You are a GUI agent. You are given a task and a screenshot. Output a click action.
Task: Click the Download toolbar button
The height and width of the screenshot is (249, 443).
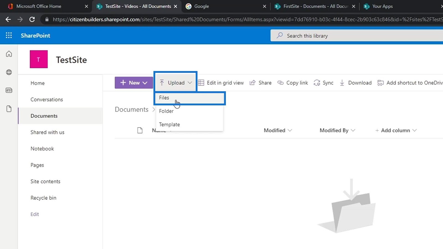(x=356, y=83)
